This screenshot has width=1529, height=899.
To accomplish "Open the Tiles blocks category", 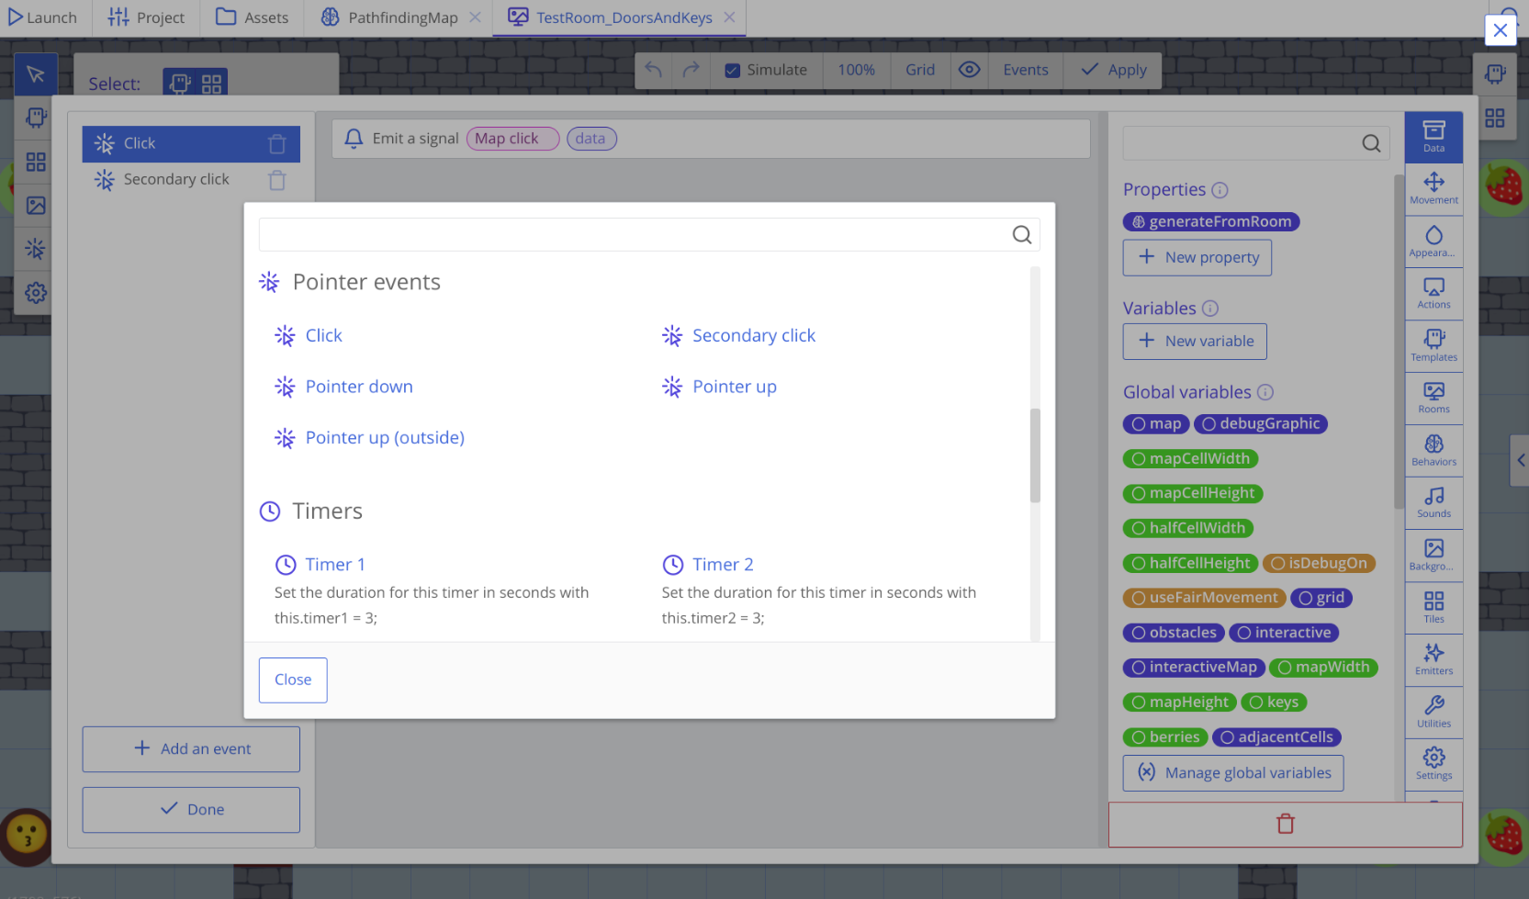I will 1433,608.
